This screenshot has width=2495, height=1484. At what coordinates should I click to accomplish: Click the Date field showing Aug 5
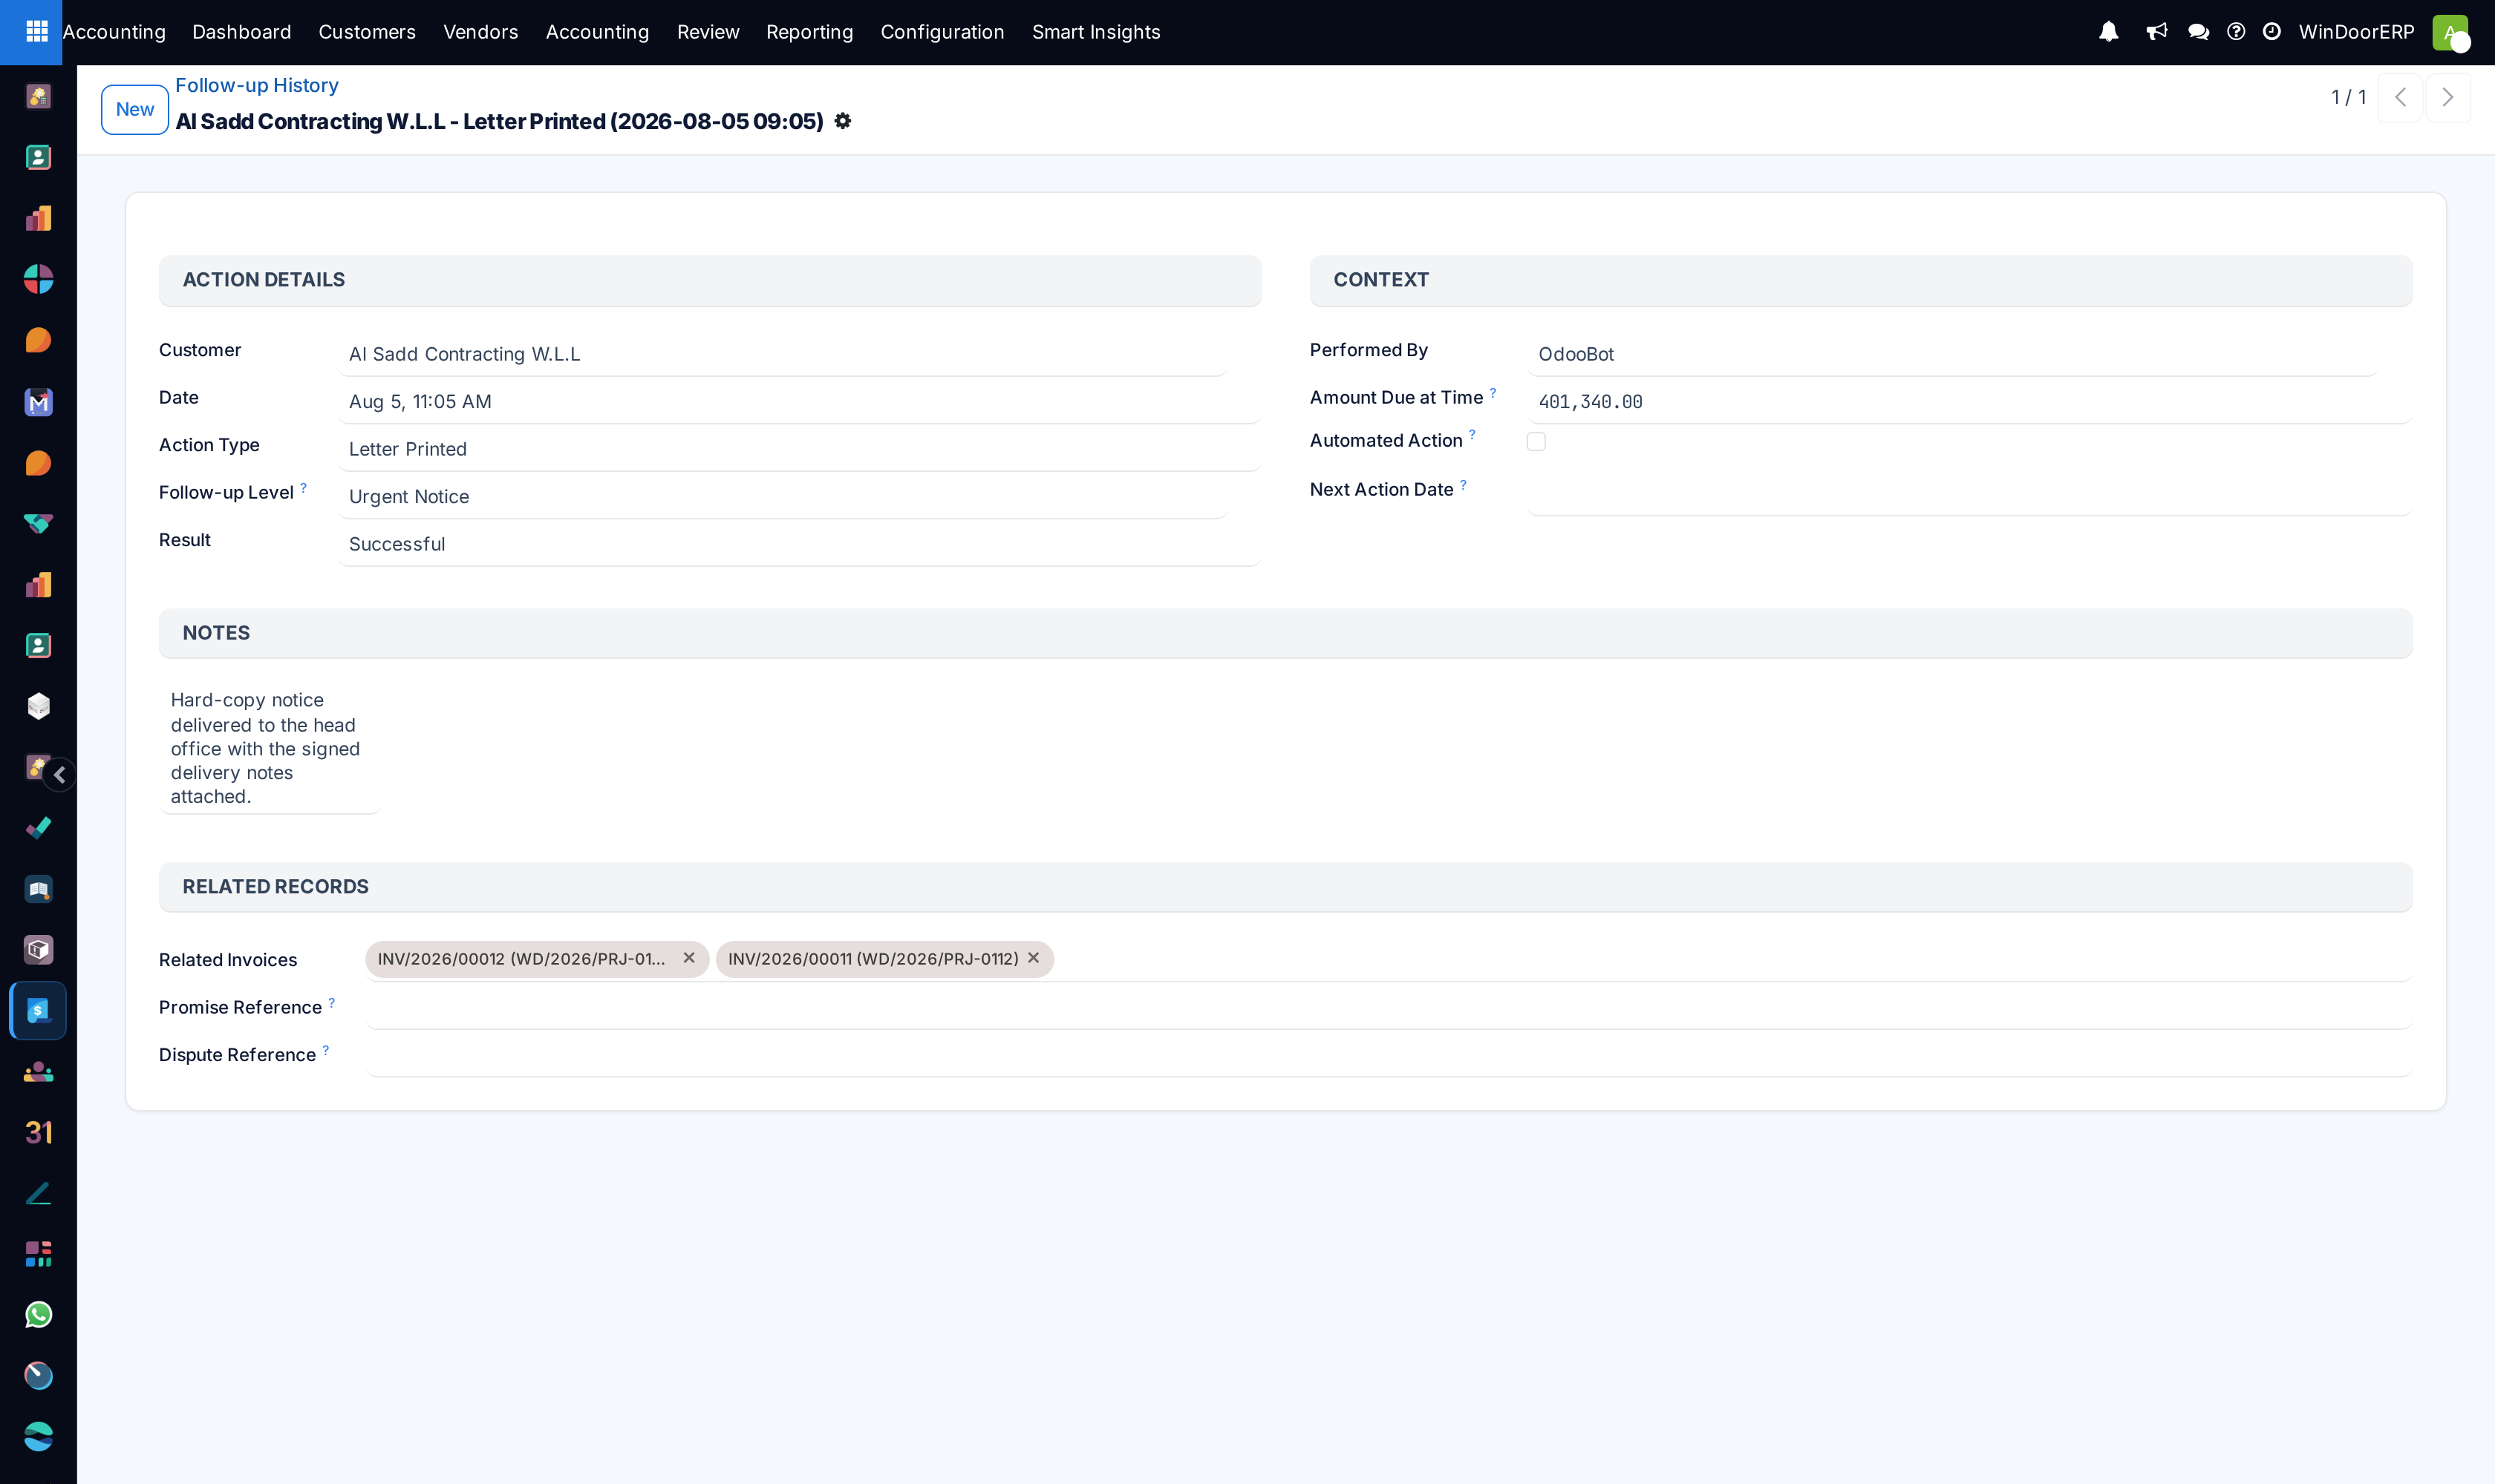(x=799, y=402)
